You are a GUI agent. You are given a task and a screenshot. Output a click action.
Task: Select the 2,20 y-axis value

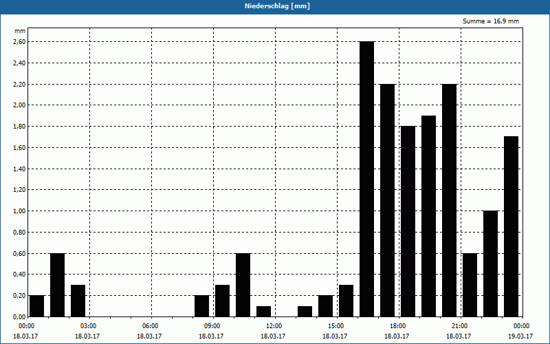tap(20, 84)
